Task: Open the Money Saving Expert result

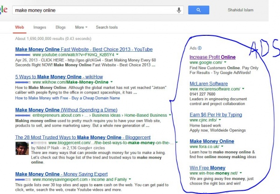Action: click(62, 174)
